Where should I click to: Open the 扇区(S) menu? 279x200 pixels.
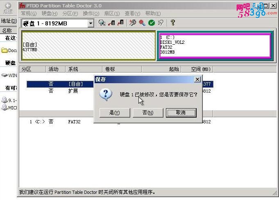[112, 14]
